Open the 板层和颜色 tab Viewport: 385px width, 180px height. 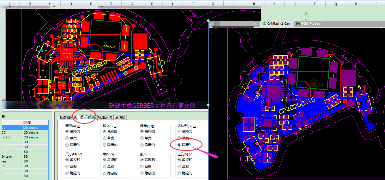pyautogui.click(x=68, y=117)
